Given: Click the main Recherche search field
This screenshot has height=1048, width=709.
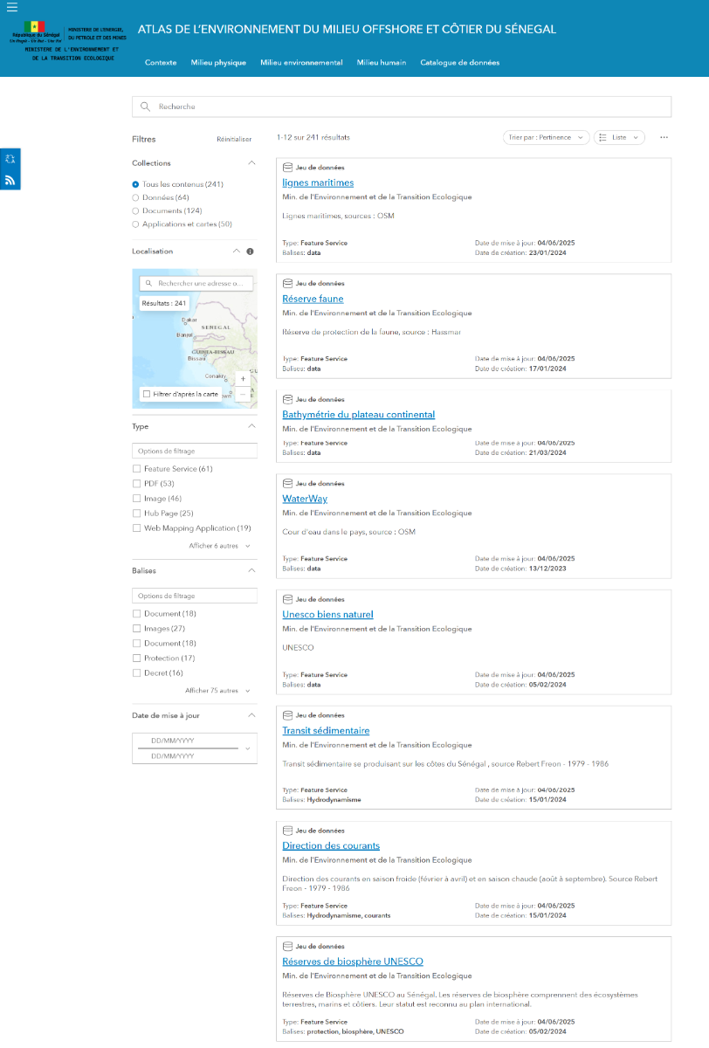Looking at the screenshot, I should click(x=402, y=107).
